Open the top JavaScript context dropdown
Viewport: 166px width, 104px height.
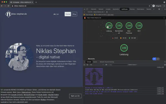point(97,65)
